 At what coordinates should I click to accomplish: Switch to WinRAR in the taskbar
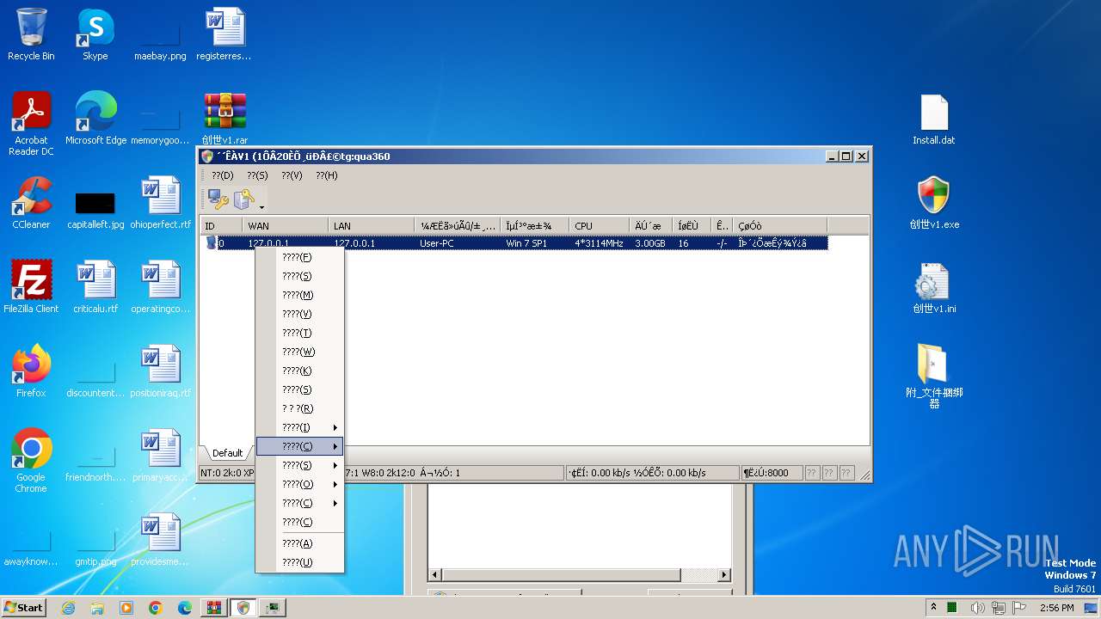click(x=213, y=608)
